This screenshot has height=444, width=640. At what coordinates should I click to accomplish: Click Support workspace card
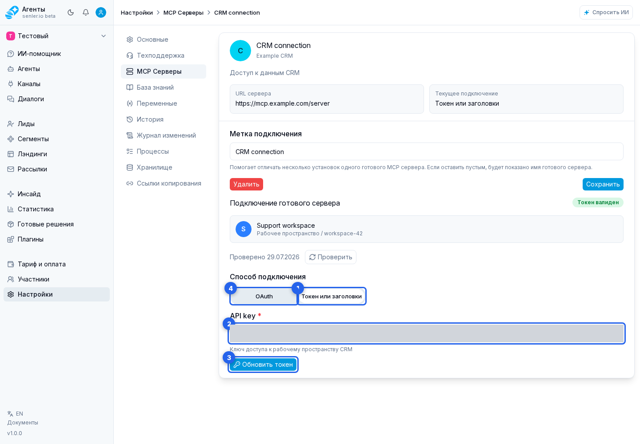point(427,229)
